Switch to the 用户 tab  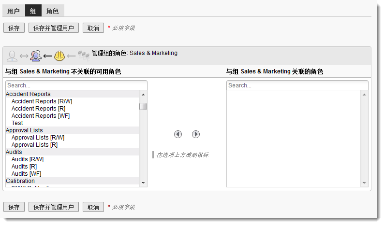click(14, 11)
